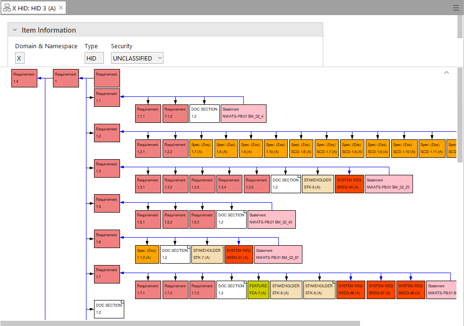Click the SYSTEM REQ SREQ-88 (A) node
Screen dimensions: 464x326
tap(411, 290)
